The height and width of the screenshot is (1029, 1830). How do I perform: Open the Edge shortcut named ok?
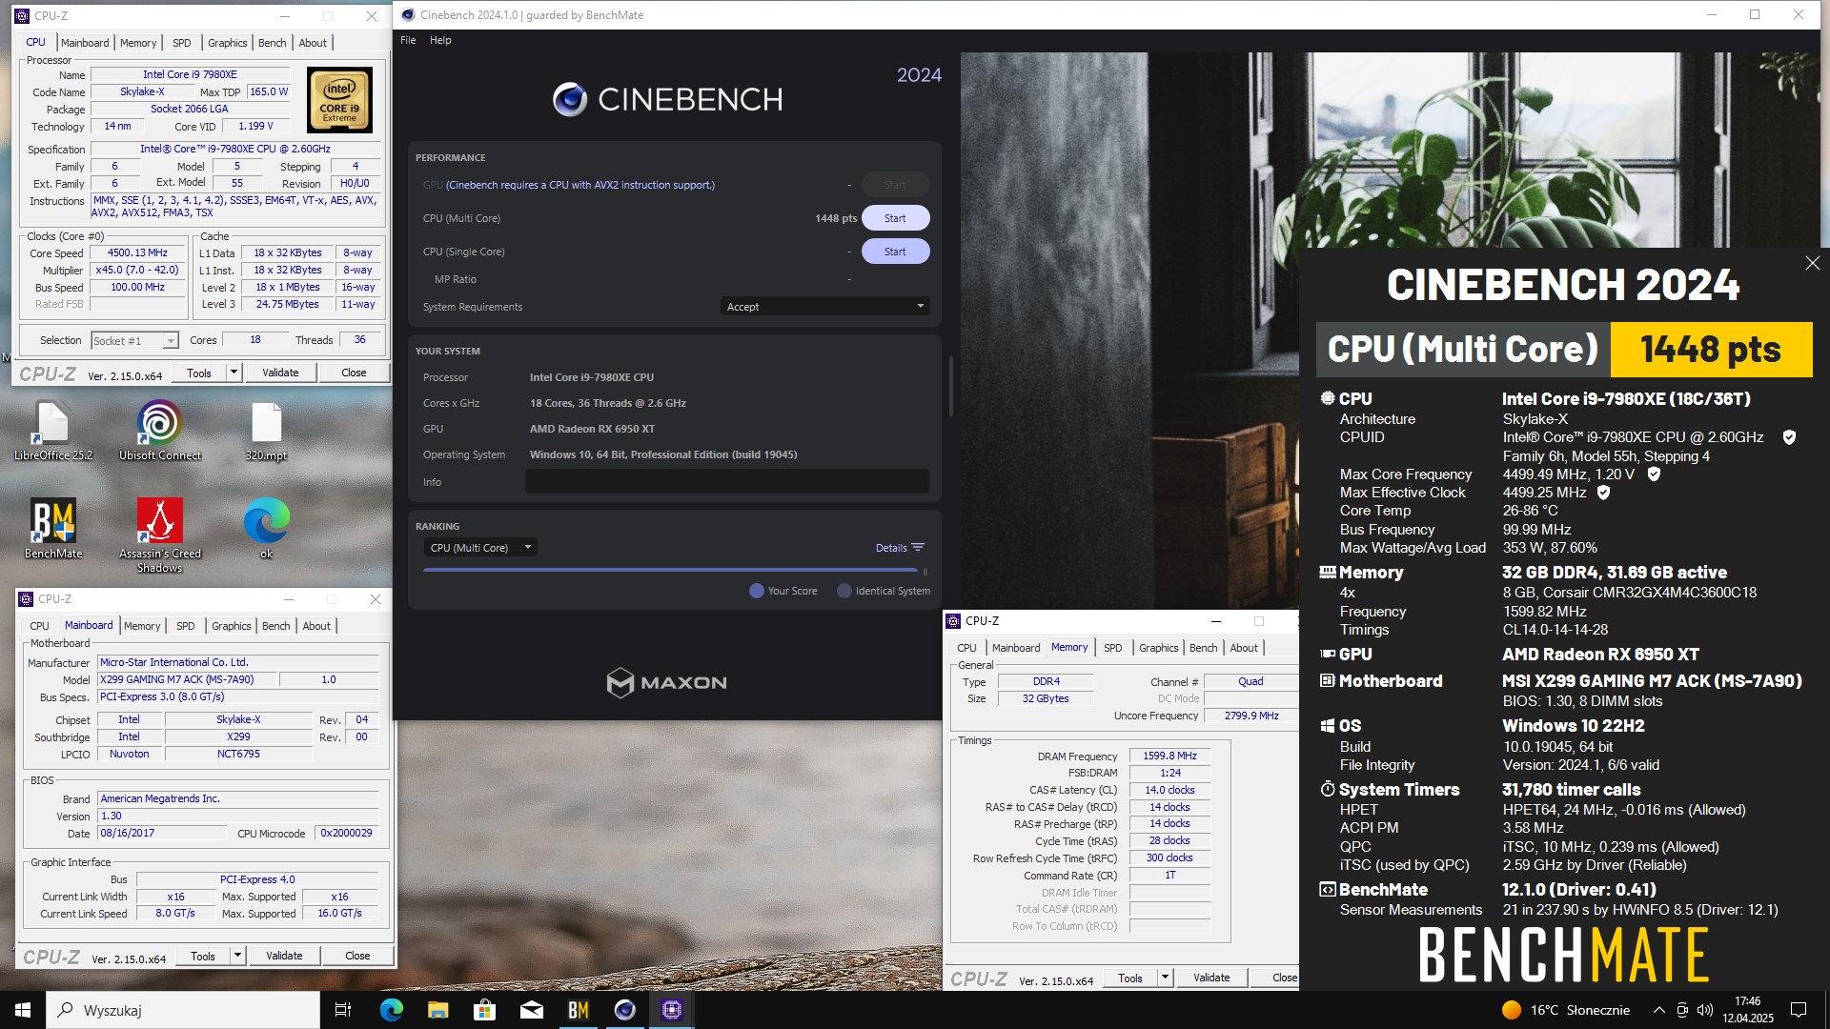click(x=266, y=529)
